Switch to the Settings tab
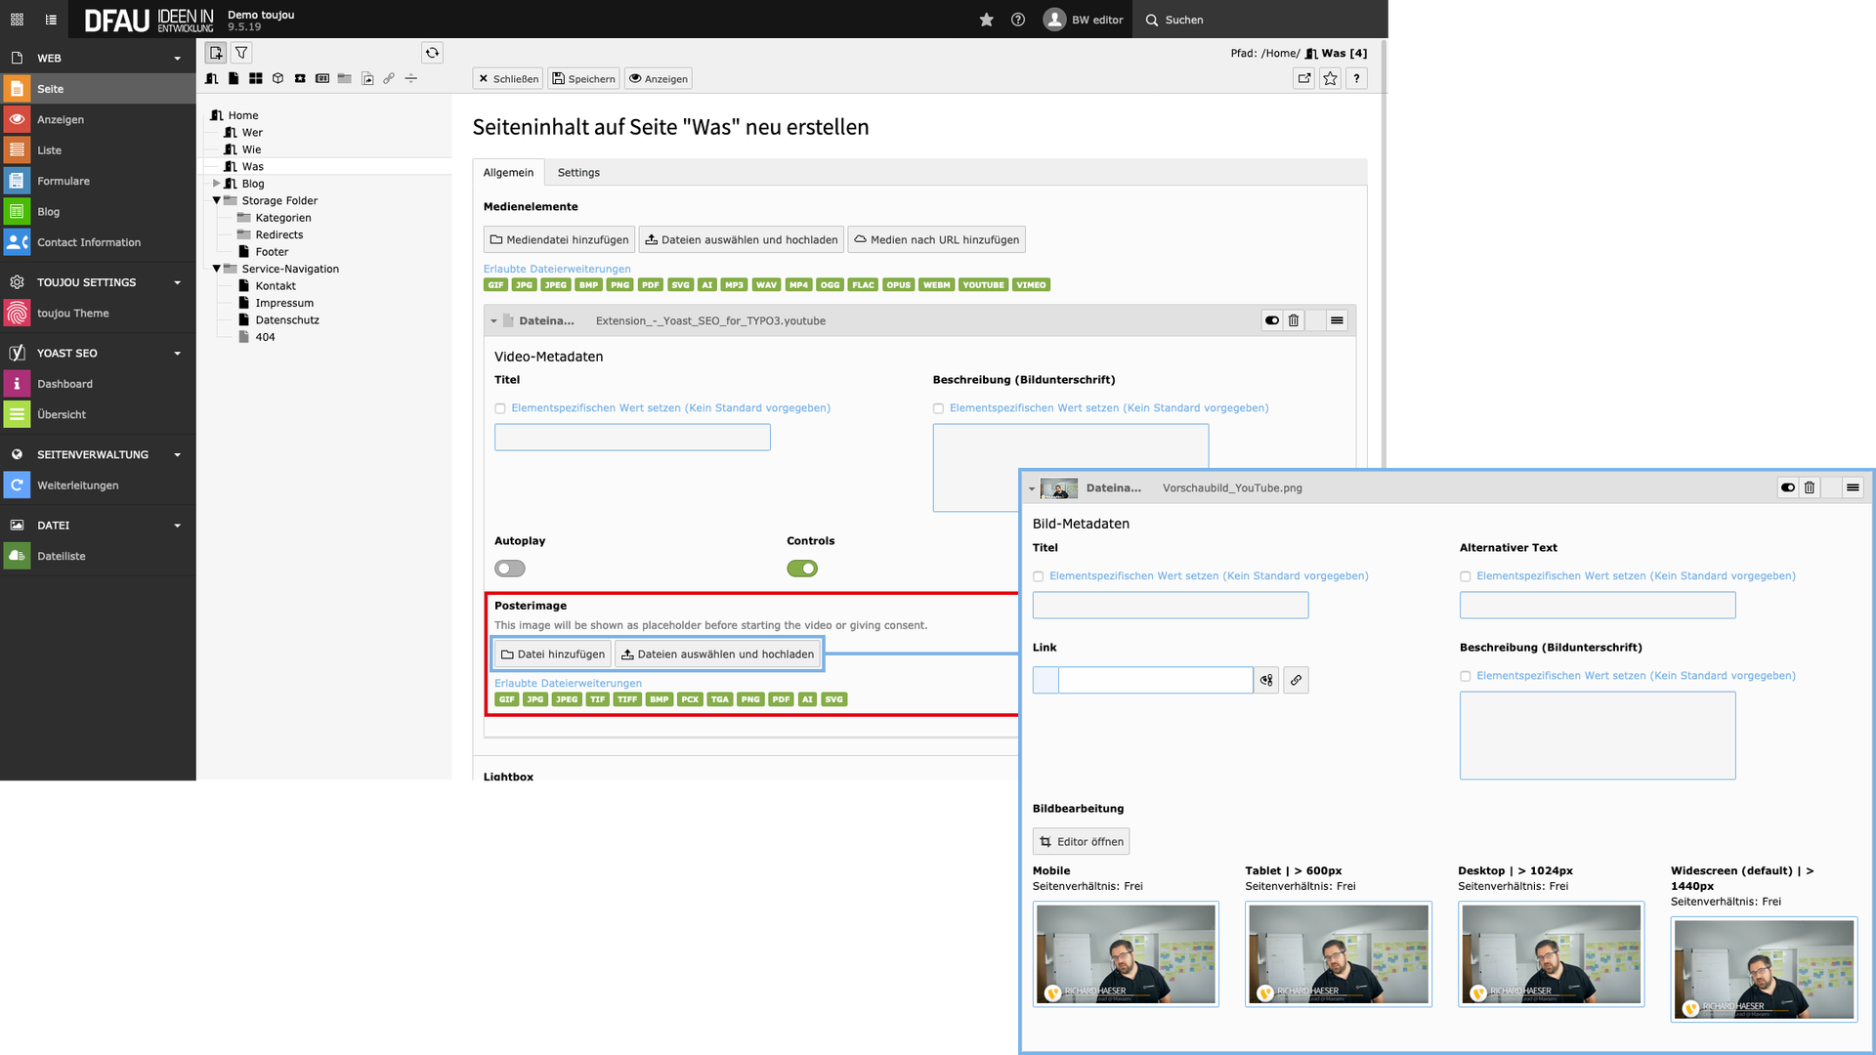This screenshot has height=1055, width=1876. 578,173
